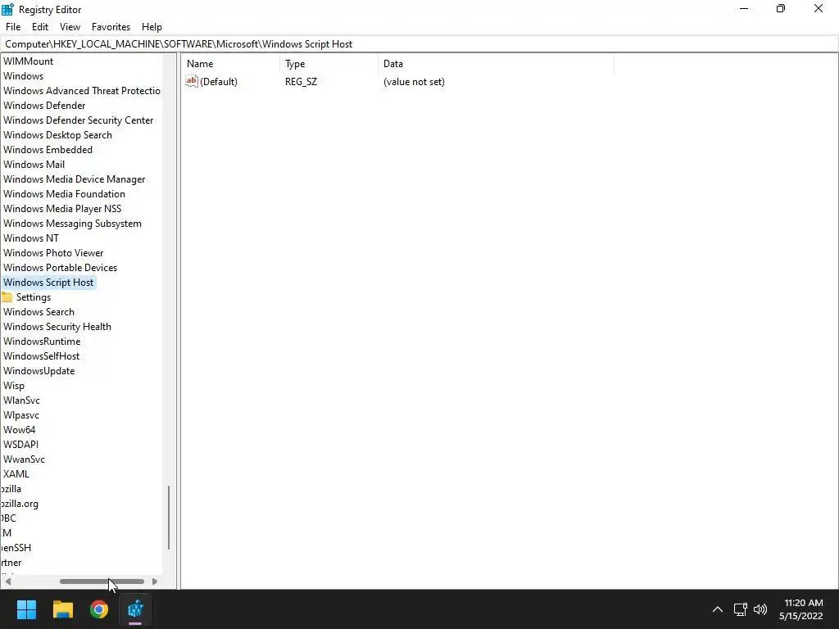Click the (value not set) data cell
This screenshot has height=629, width=839.
click(414, 81)
